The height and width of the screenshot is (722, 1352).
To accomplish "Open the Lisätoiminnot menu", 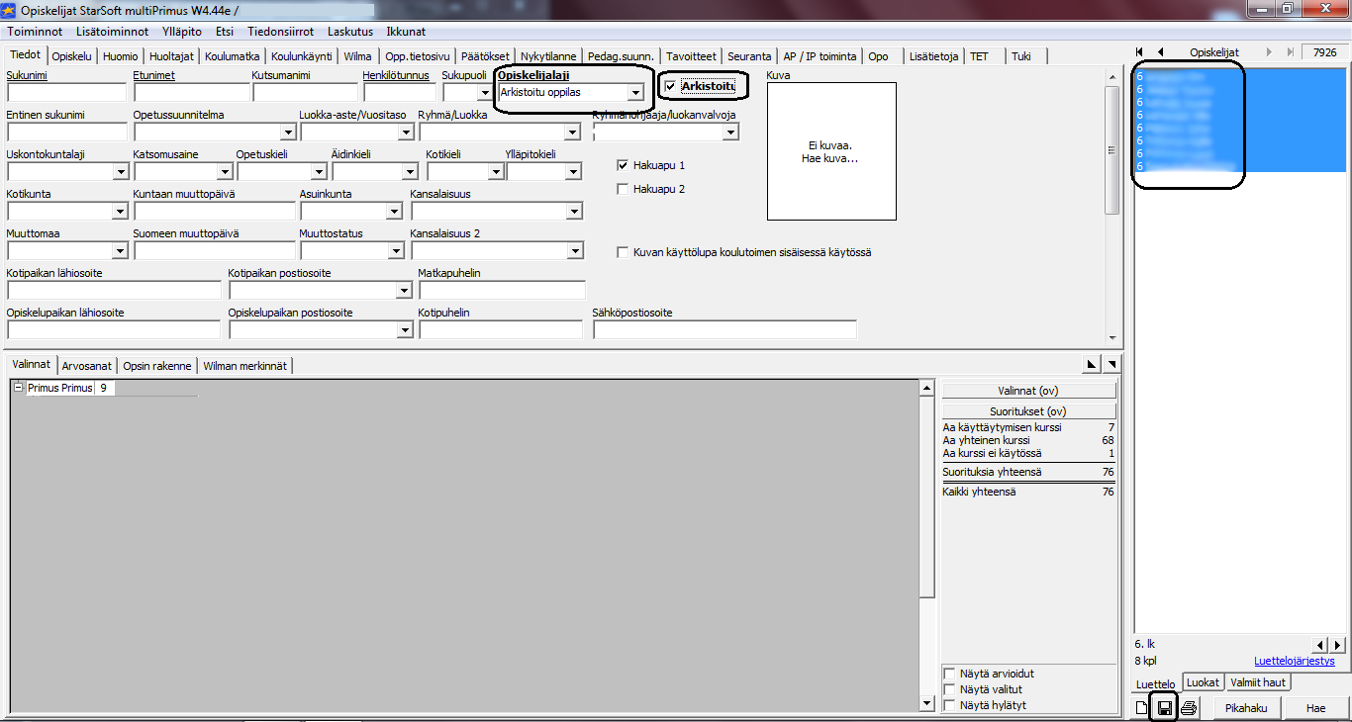I will (112, 32).
